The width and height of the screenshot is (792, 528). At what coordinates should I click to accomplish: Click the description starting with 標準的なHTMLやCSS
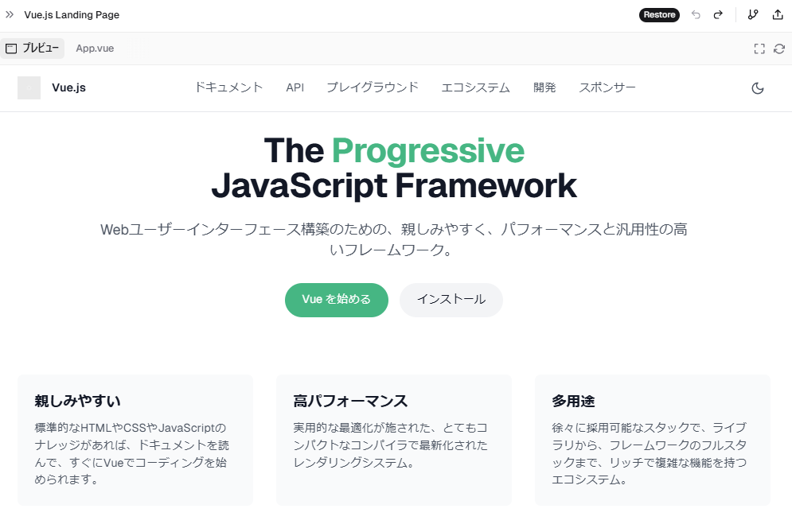coord(131,453)
